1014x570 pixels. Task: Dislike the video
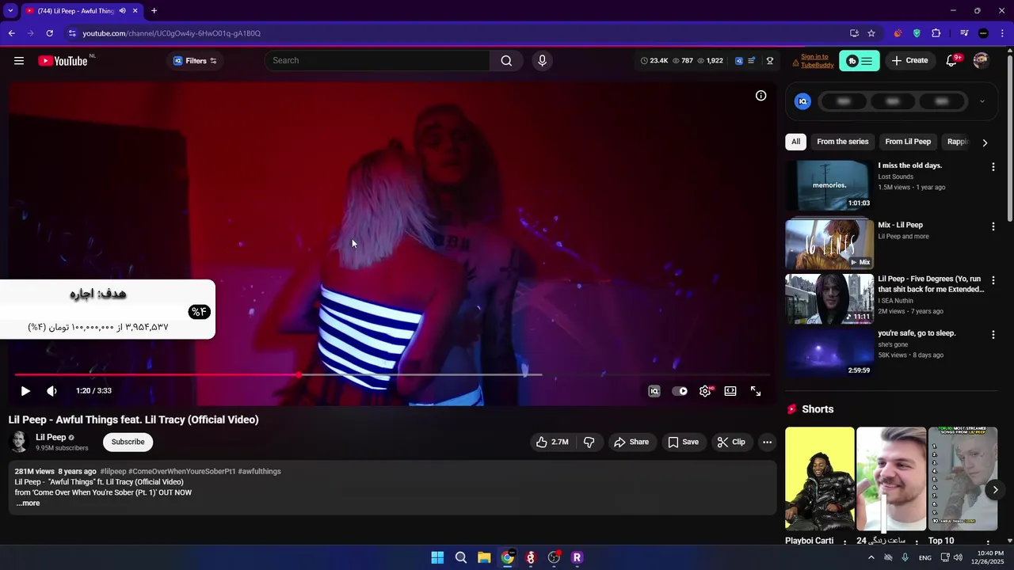tap(589, 442)
